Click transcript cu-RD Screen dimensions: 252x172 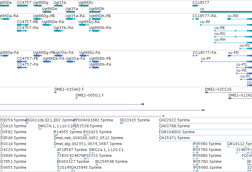pyautogui.click(x=240, y=19)
